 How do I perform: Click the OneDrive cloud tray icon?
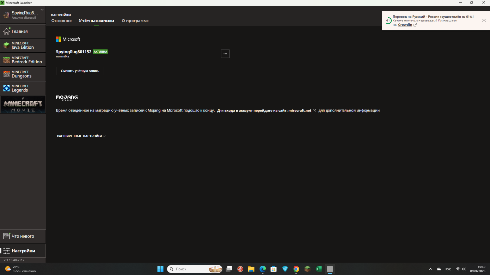[x=439, y=269]
